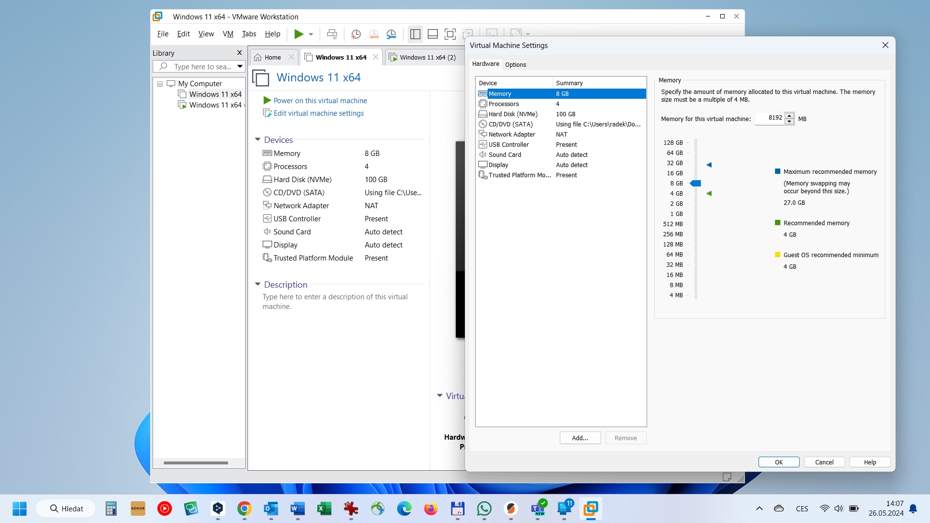Click Network Adapter icon in Devices summary
The width and height of the screenshot is (930, 523).
pyautogui.click(x=267, y=205)
